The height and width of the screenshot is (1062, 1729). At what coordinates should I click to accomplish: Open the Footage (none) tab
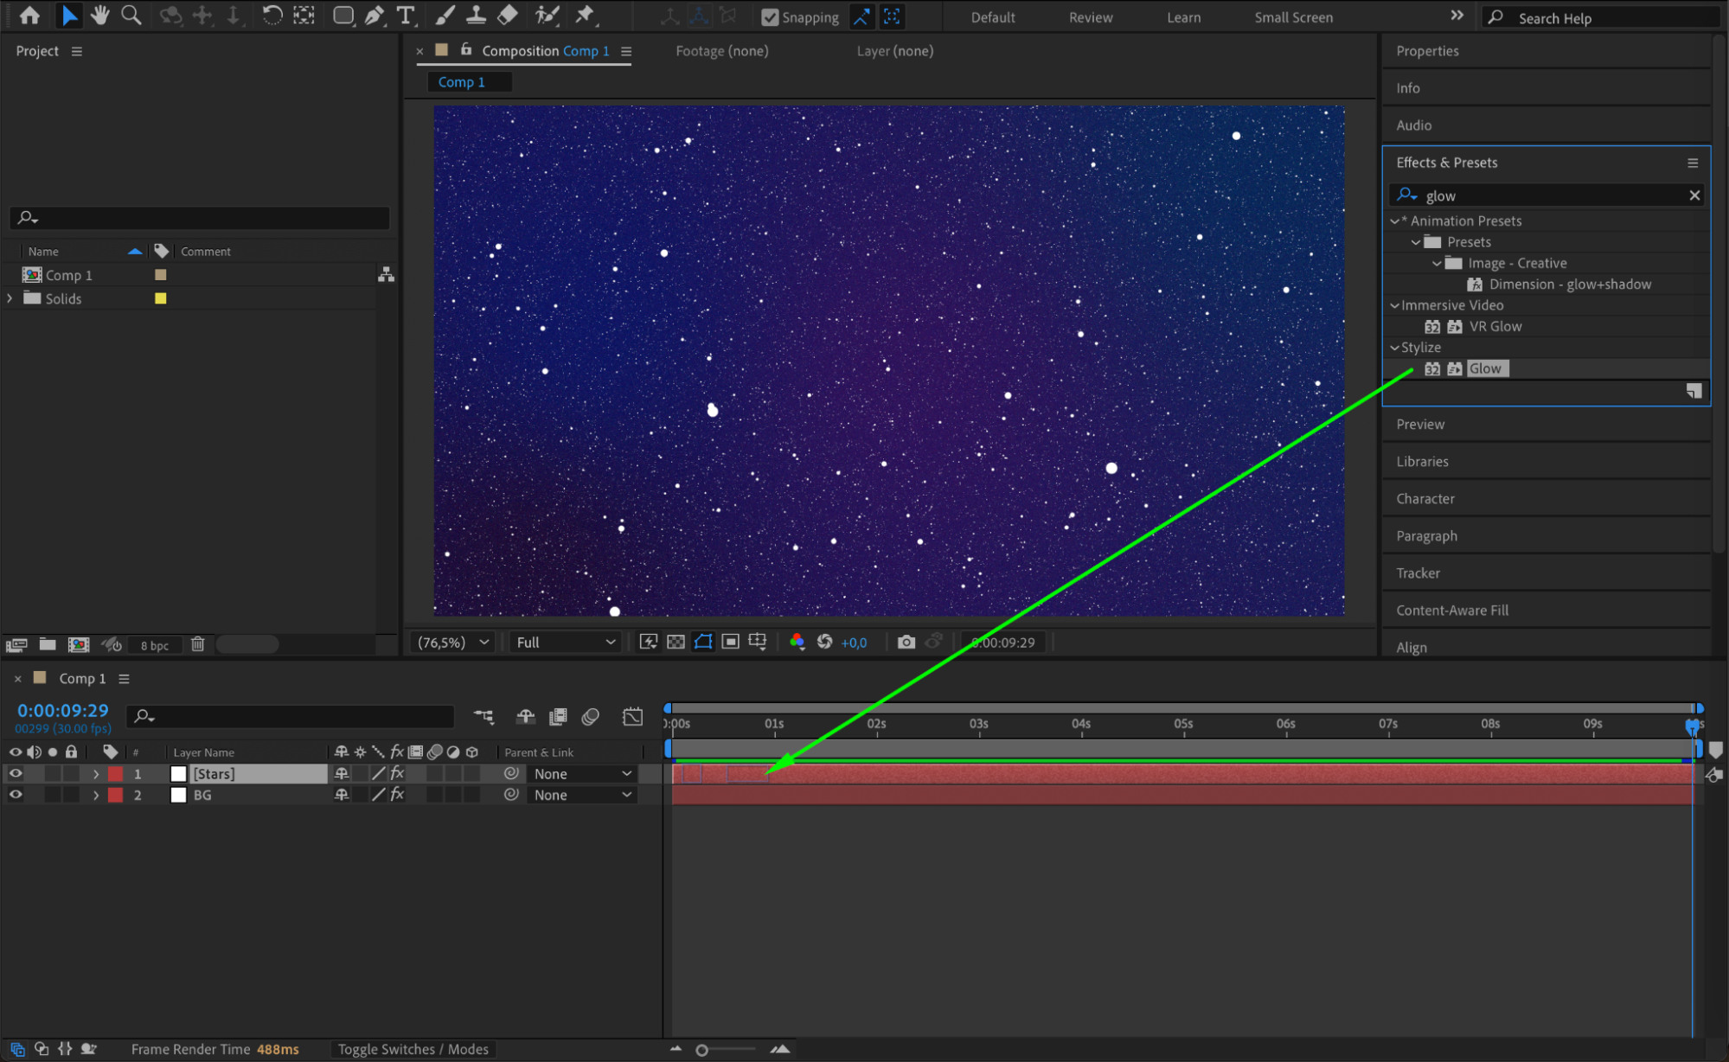(x=721, y=51)
